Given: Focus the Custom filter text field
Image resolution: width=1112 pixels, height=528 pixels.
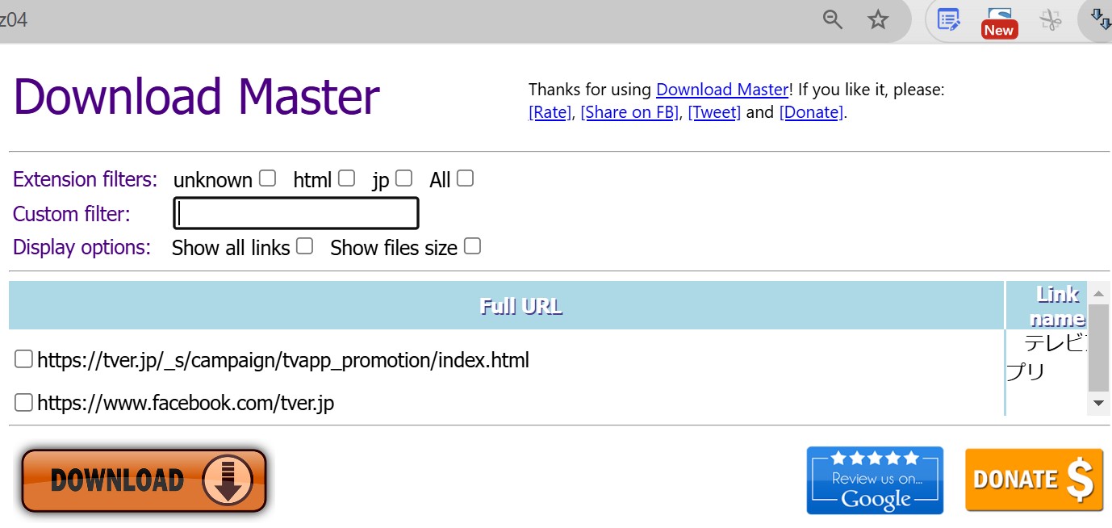Looking at the screenshot, I should [296, 213].
